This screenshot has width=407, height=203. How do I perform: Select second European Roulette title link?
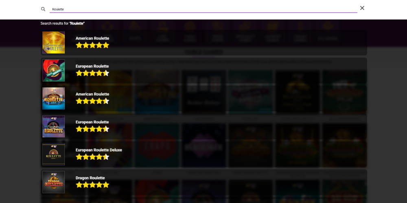92,122
